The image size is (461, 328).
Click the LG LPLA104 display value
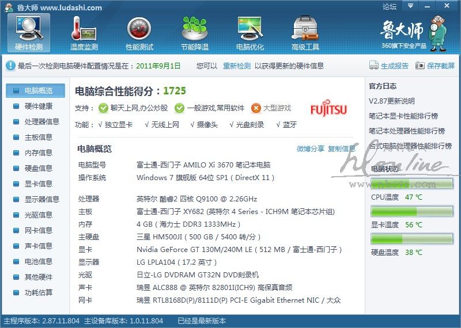[x=176, y=262]
